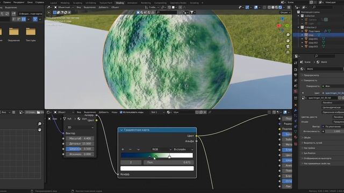Select solid viewport shading mode
The height and width of the screenshot is (193, 344).
tap(273, 7)
